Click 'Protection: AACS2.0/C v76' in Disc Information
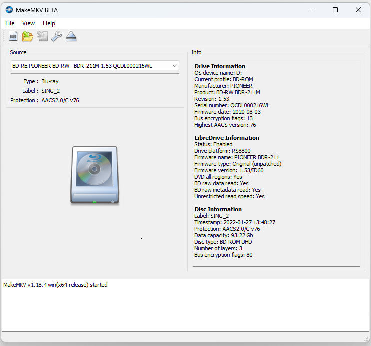The width and height of the screenshot is (371, 346). [227, 229]
